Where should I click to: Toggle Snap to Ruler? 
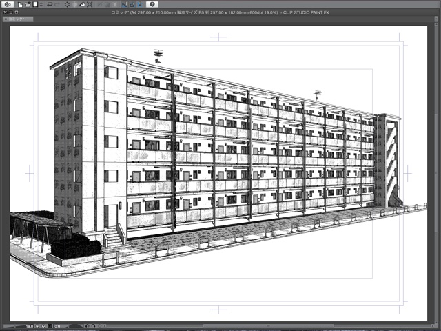tap(124, 5)
